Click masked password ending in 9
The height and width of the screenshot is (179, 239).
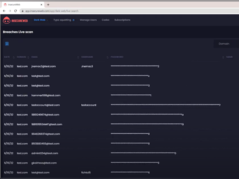click(x=135, y=163)
